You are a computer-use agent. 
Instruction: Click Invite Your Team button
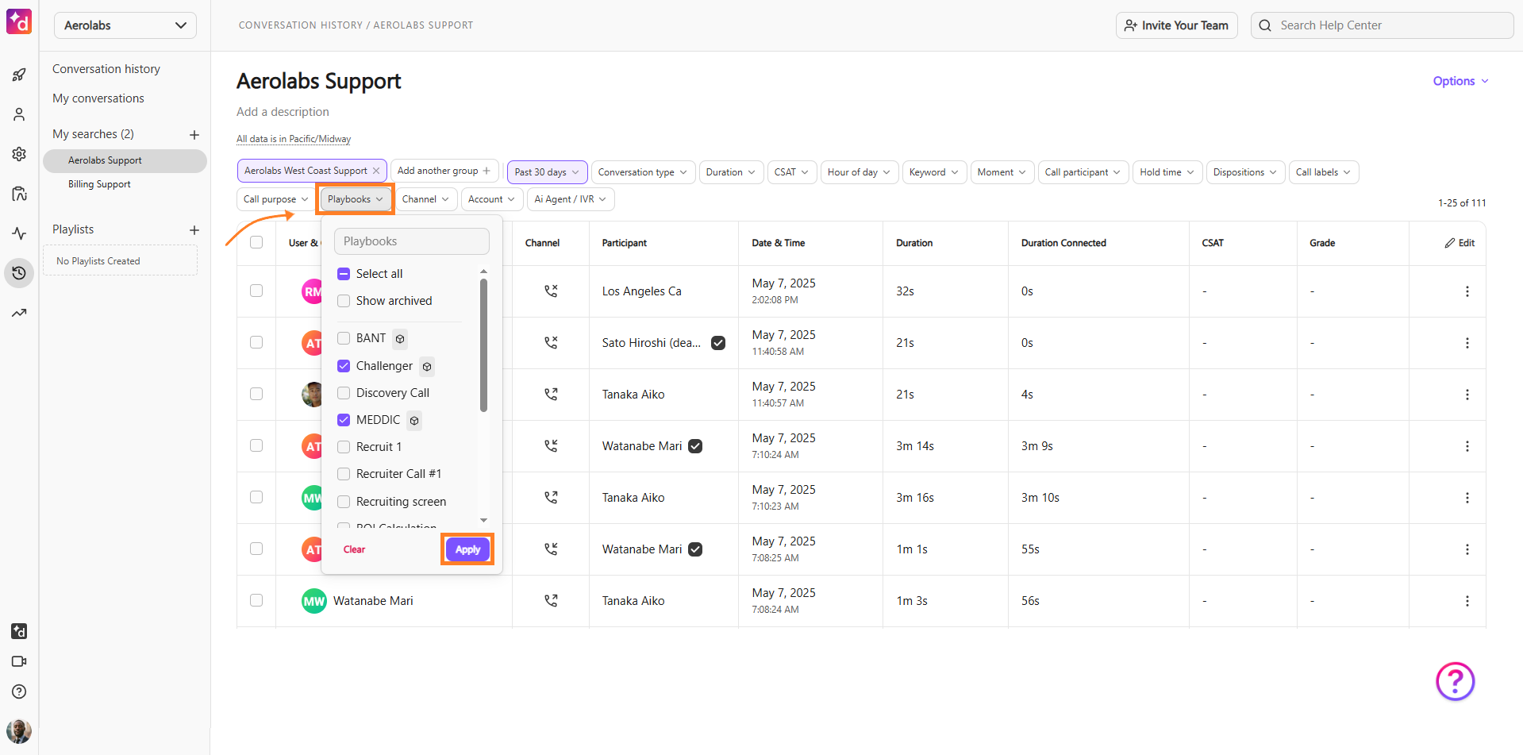pyautogui.click(x=1176, y=25)
